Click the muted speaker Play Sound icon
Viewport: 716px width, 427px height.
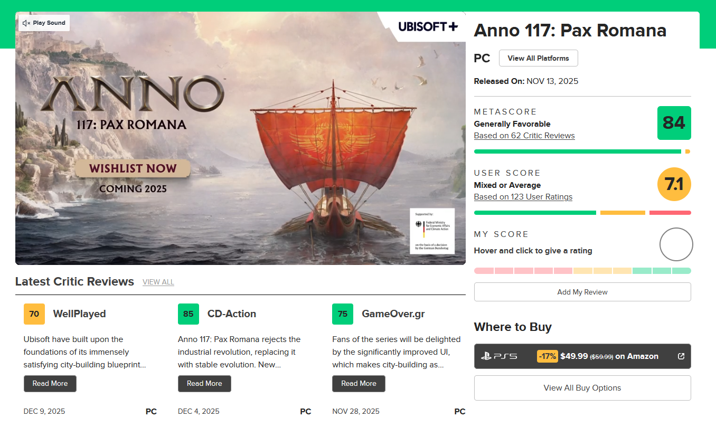pyautogui.click(x=26, y=23)
